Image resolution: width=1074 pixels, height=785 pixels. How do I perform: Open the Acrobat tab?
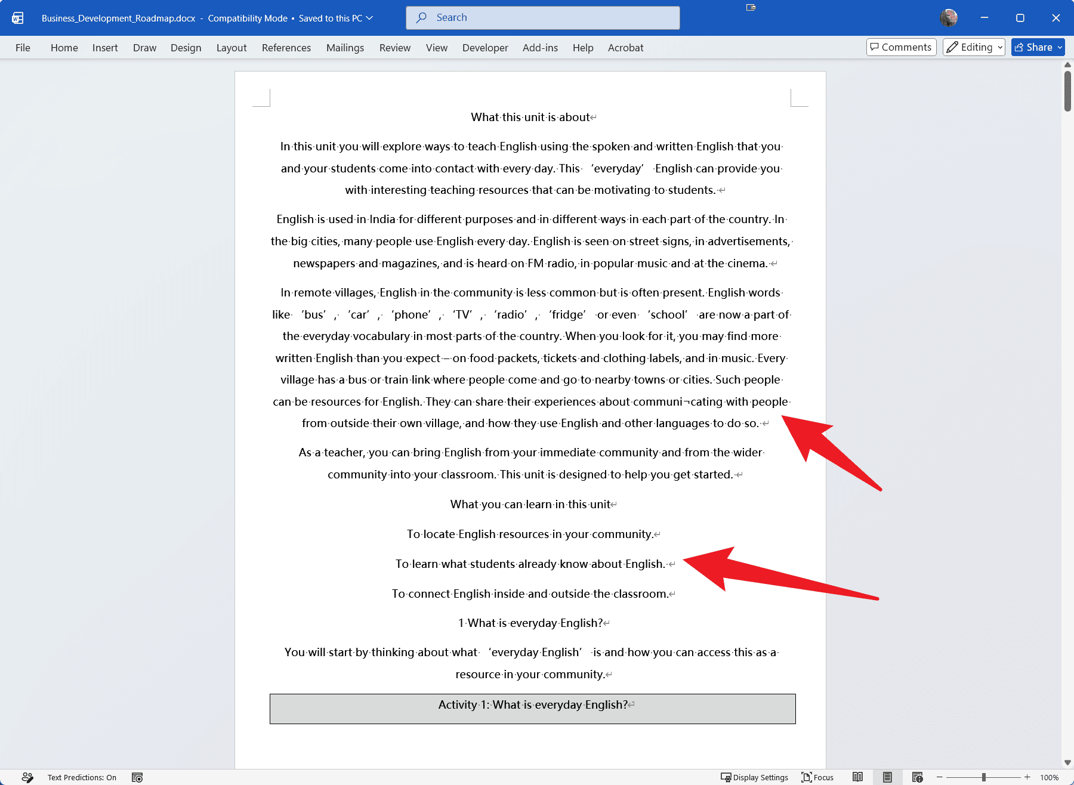point(625,48)
